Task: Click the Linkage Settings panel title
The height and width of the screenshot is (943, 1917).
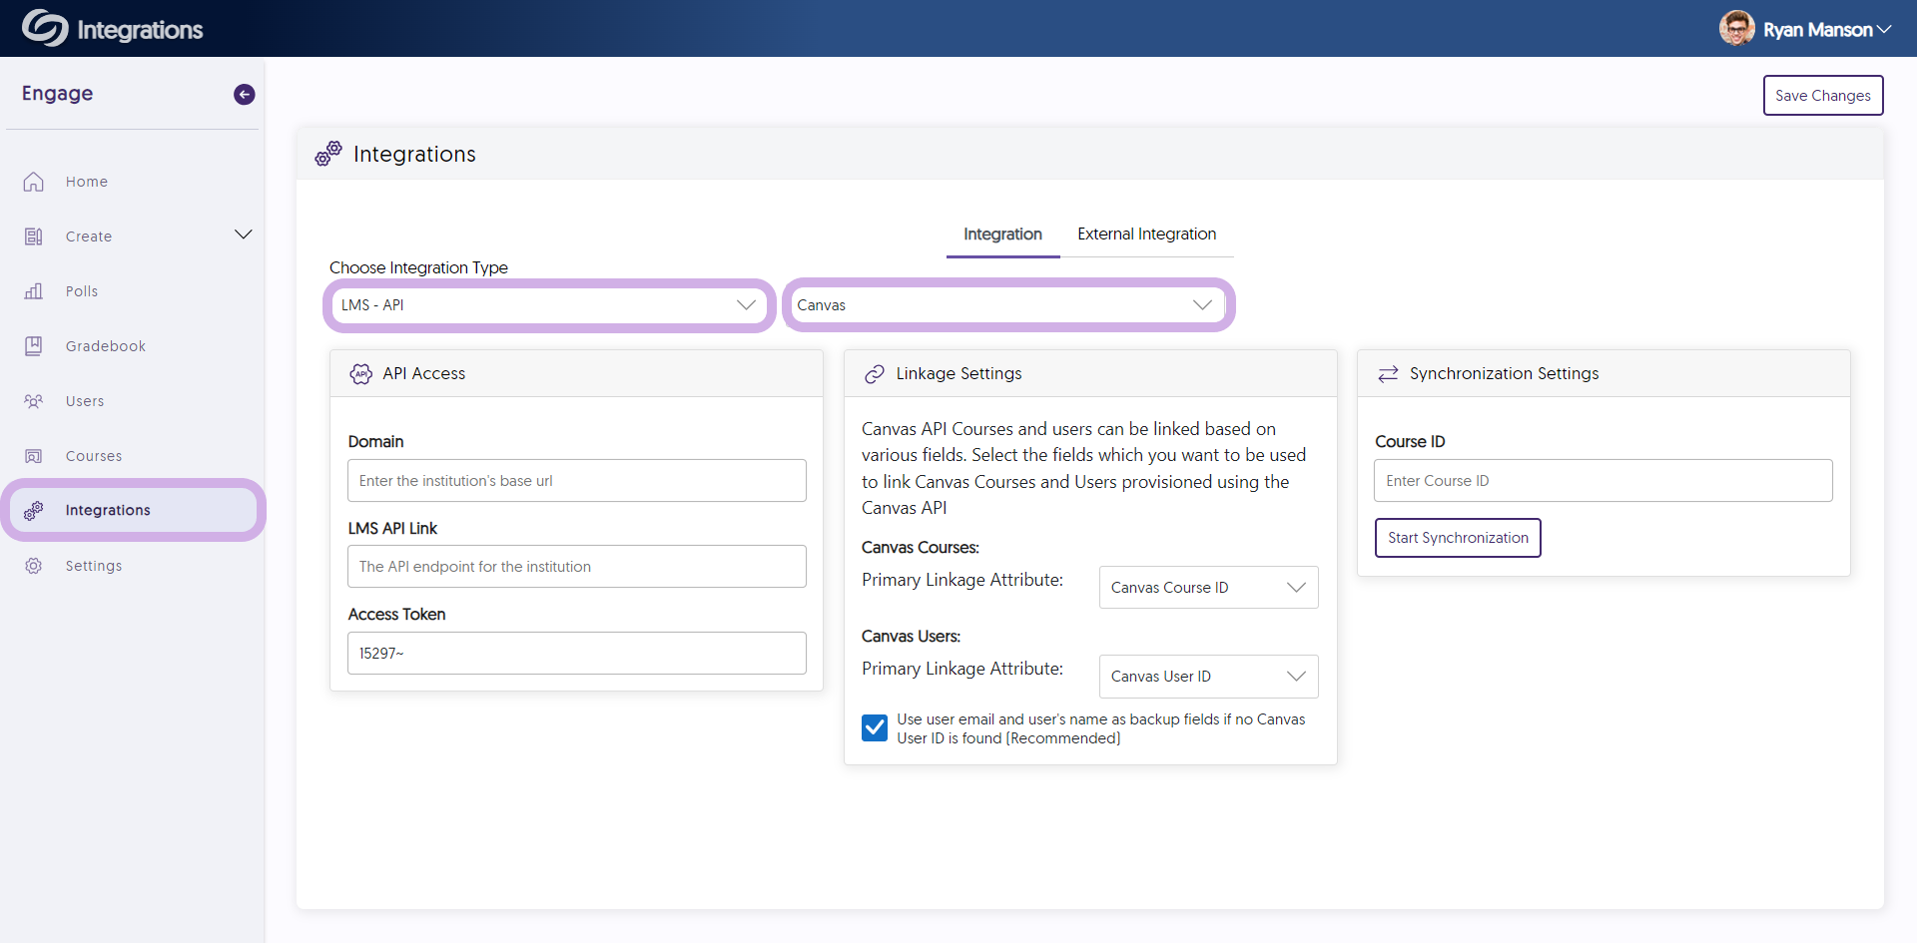Action: point(958,374)
